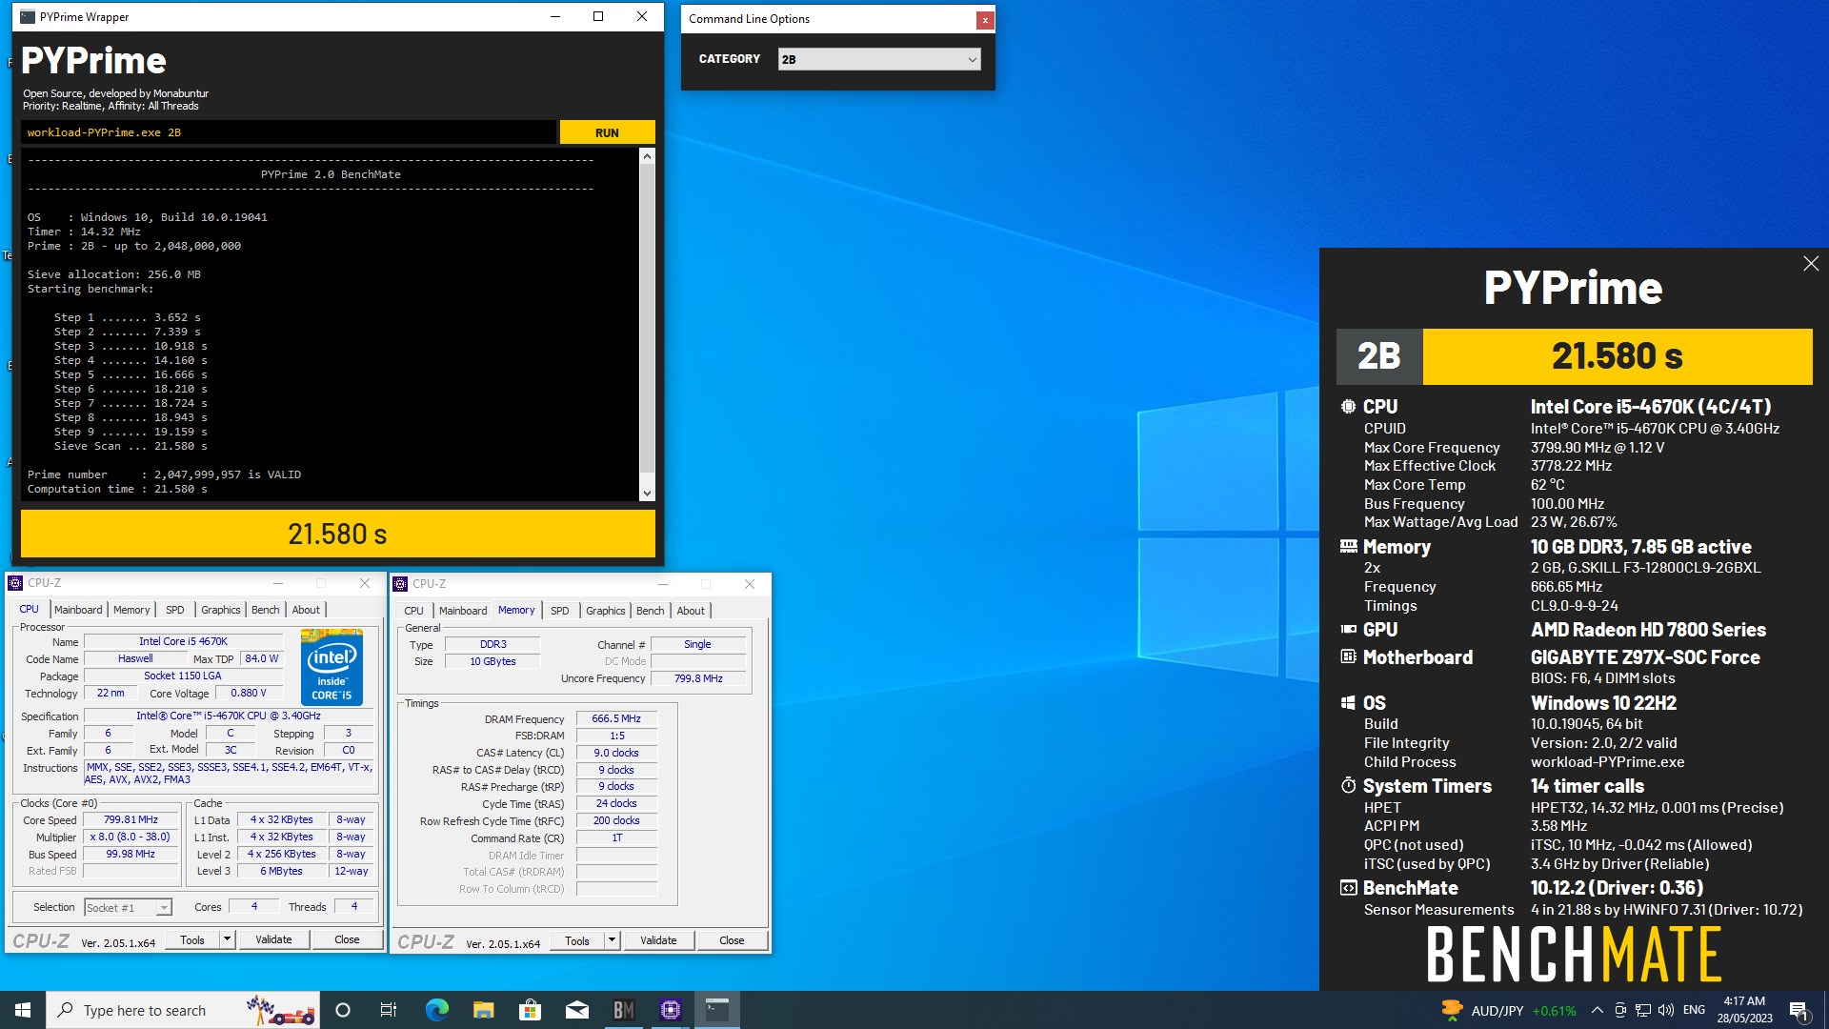Run the PYPrime benchmark
This screenshot has height=1029, width=1829.
pyautogui.click(x=607, y=132)
